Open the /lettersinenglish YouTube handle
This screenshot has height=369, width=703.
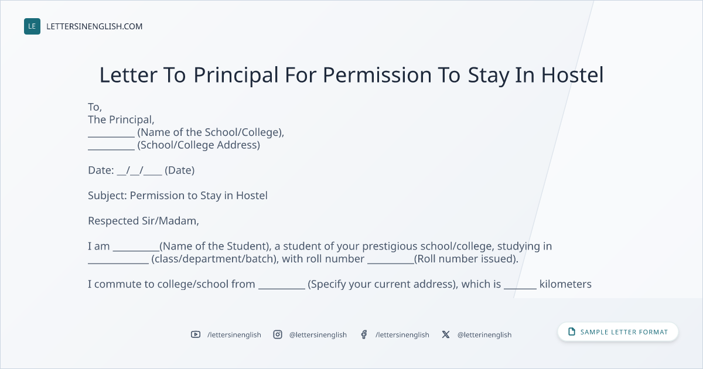click(x=234, y=334)
